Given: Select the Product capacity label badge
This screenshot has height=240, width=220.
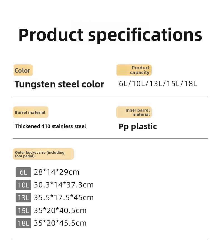Looking at the screenshot, I should 134,70.
